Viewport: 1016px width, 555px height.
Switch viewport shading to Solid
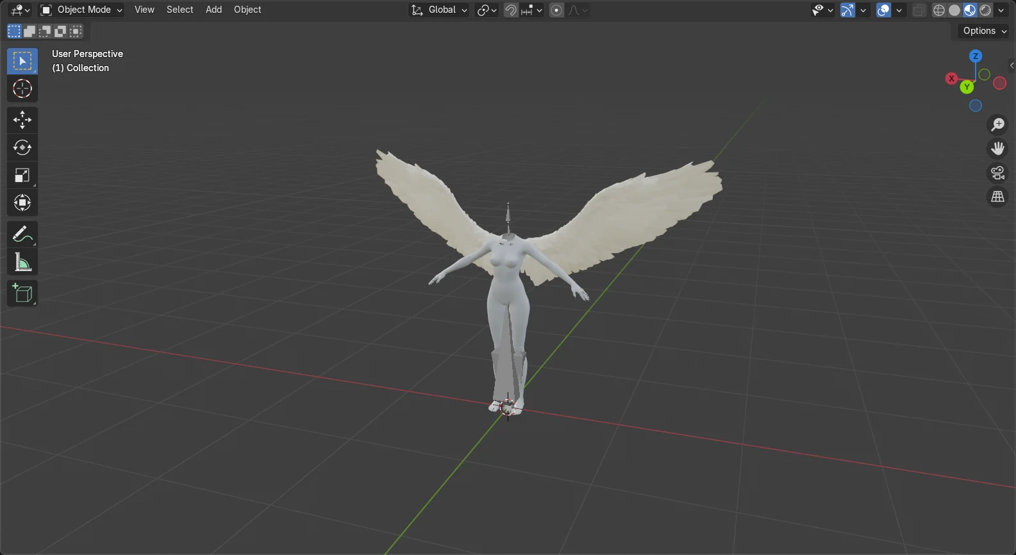coord(954,10)
